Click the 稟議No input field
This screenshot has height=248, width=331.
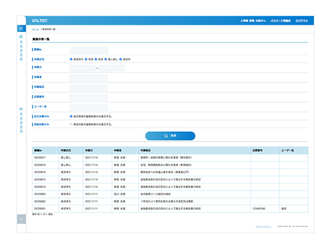88,50
